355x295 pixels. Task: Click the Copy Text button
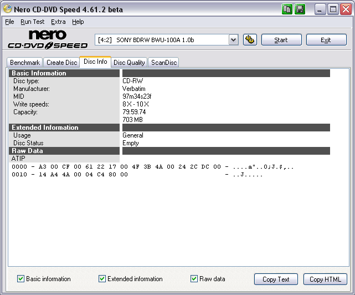tap(276, 279)
